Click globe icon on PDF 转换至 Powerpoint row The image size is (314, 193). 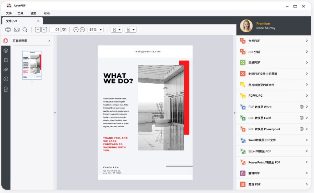click(x=302, y=129)
